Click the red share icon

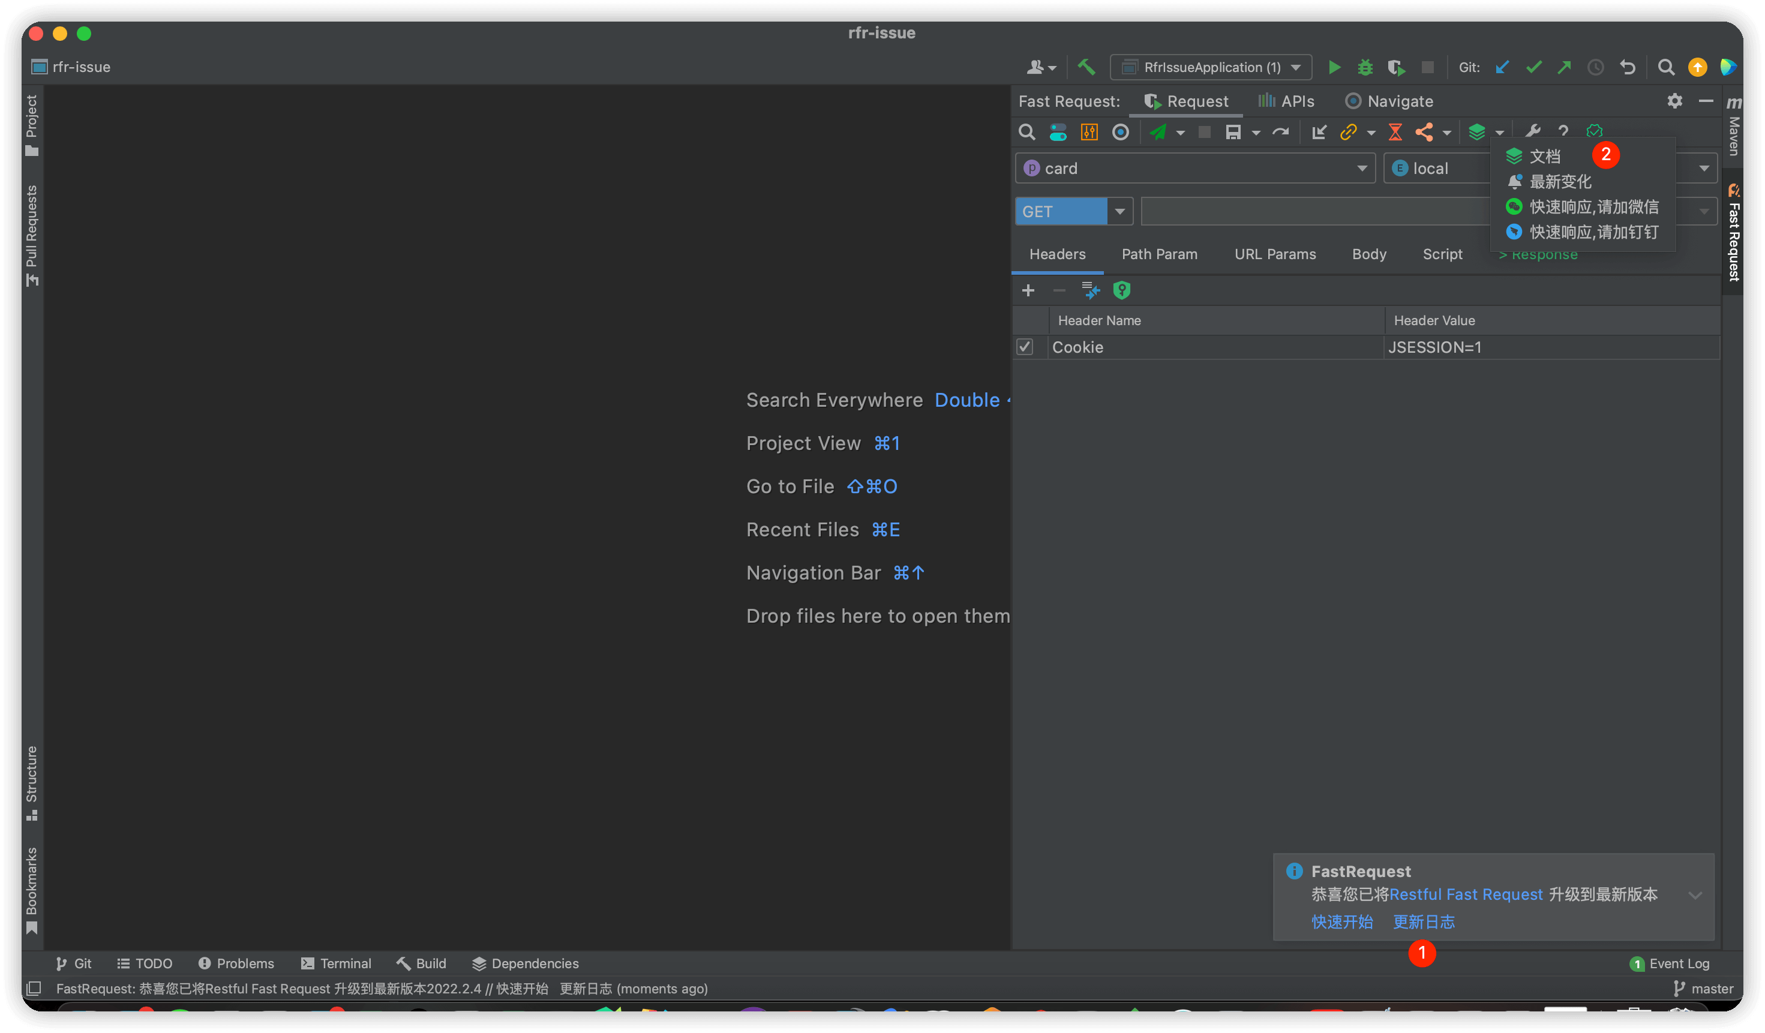1424,131
